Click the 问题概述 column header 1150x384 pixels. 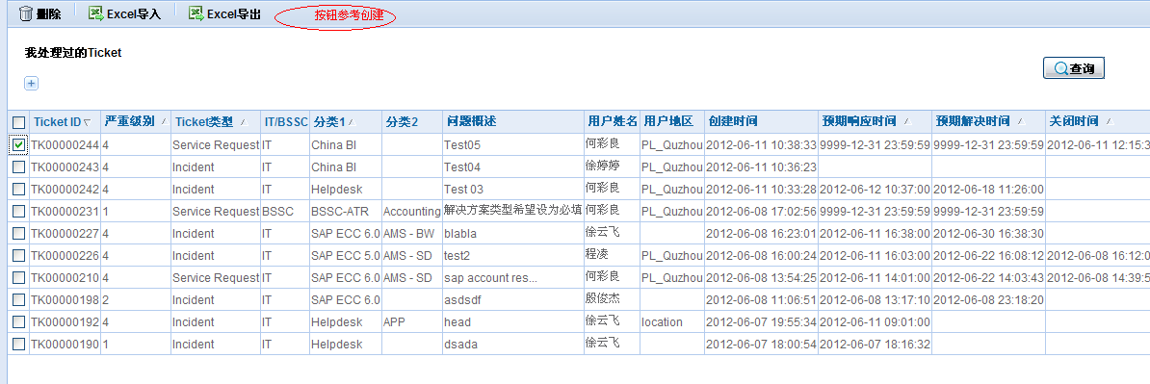point(512,121)
